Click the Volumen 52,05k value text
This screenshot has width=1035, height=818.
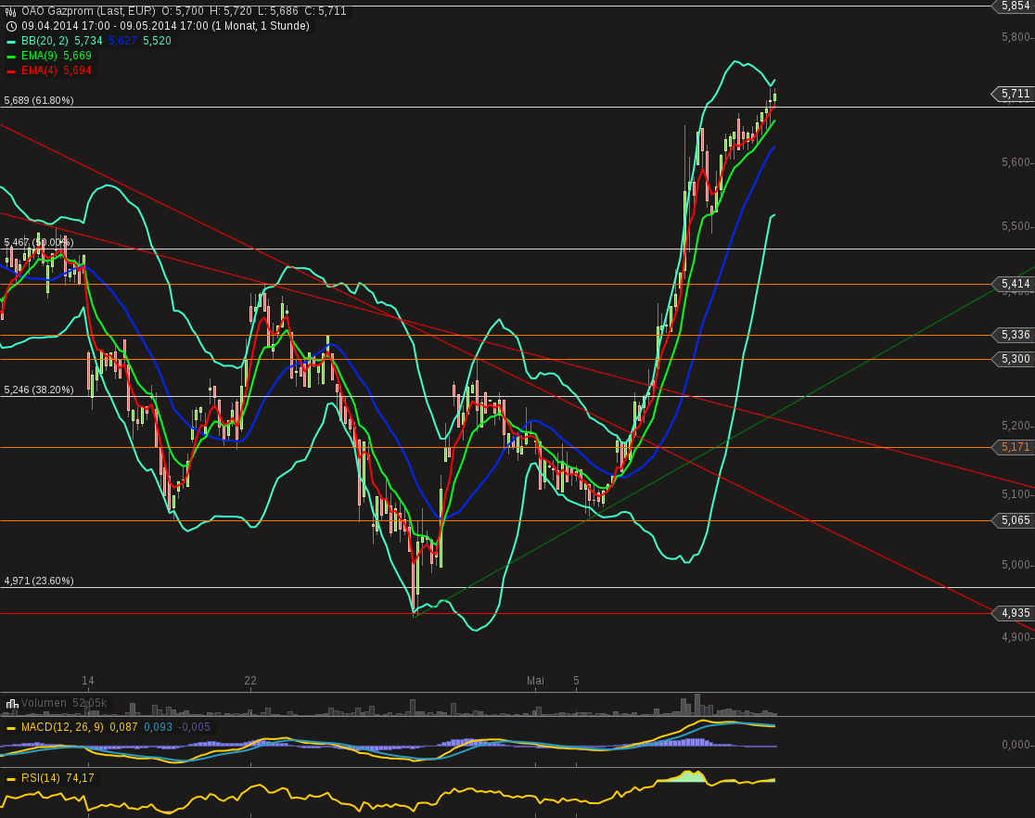88,703
